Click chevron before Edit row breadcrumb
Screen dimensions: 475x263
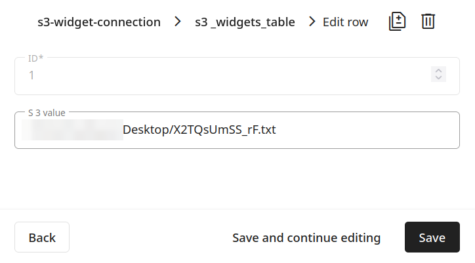(x=312, y=22)
